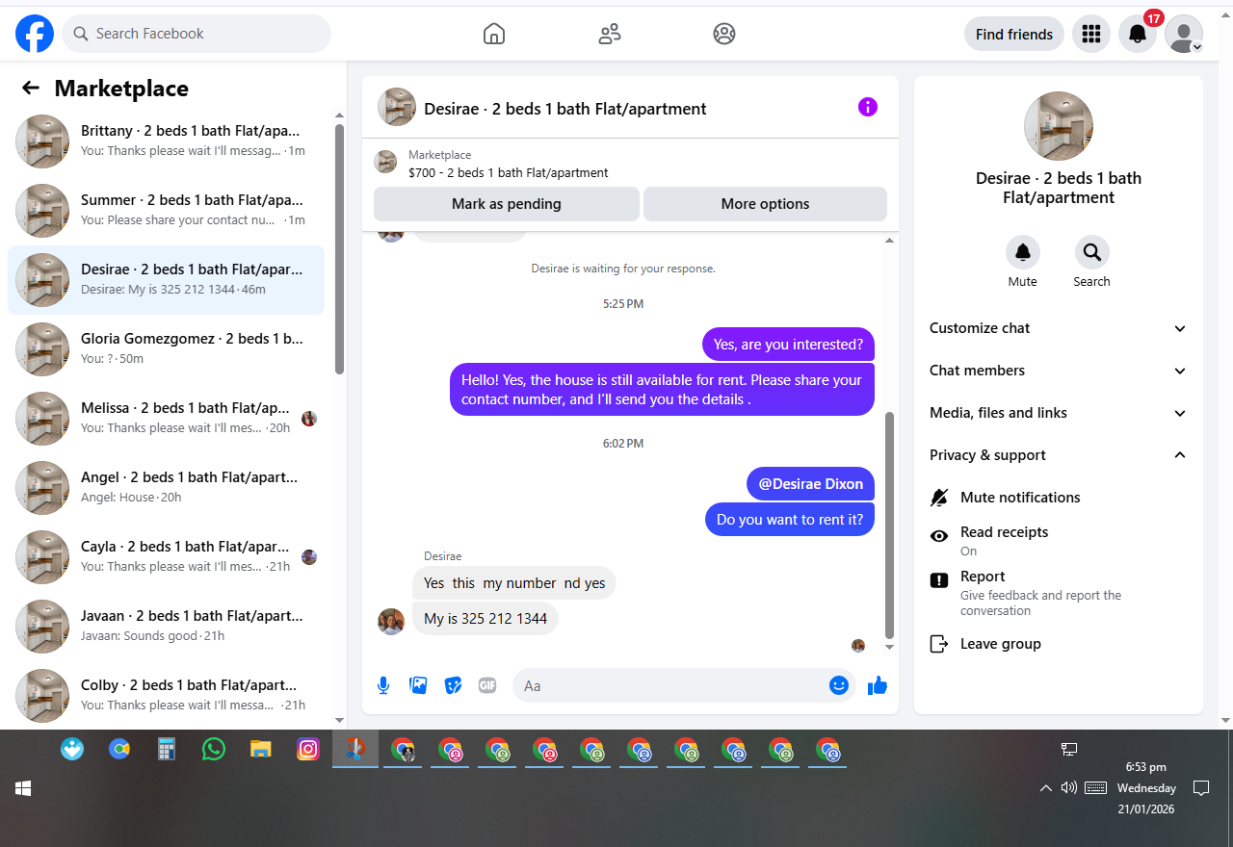Open Angel conversation in list
This screenshot has width=1233, height=847.
167,488
